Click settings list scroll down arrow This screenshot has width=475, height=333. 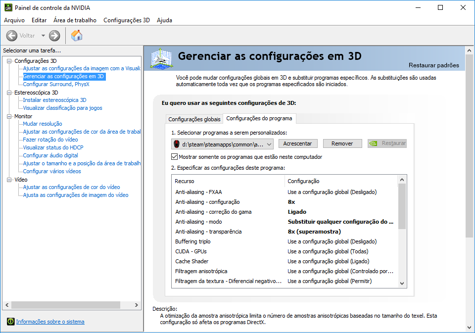(x=402, y=284)
